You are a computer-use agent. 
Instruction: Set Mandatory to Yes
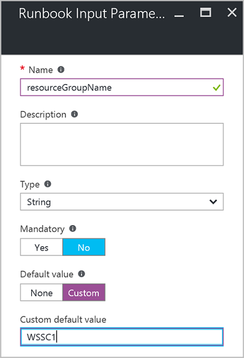pyautogui.click(x=41, y=247)
